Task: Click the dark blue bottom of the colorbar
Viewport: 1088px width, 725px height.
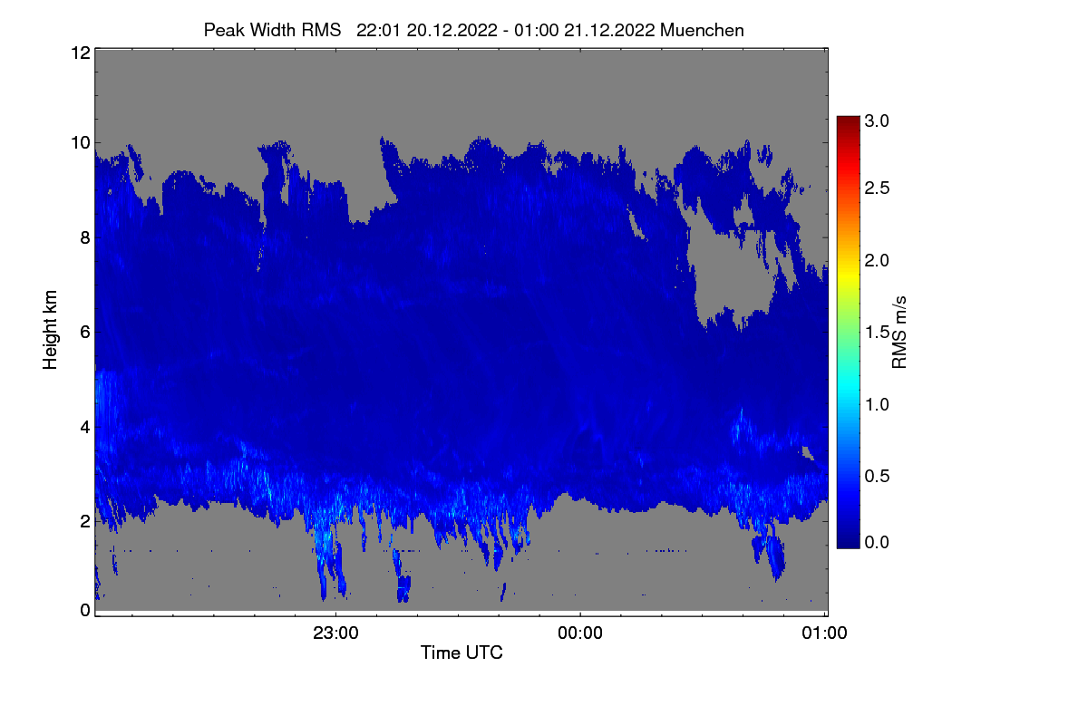Action: (848, 539)
